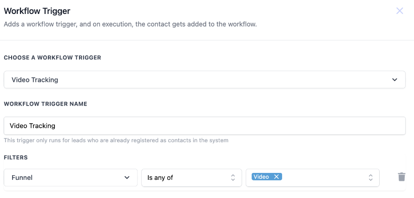Click up-down arrows on filter value field
Image resolution: width=414 pixels, height=198 pixels.
tap(370, 178)
